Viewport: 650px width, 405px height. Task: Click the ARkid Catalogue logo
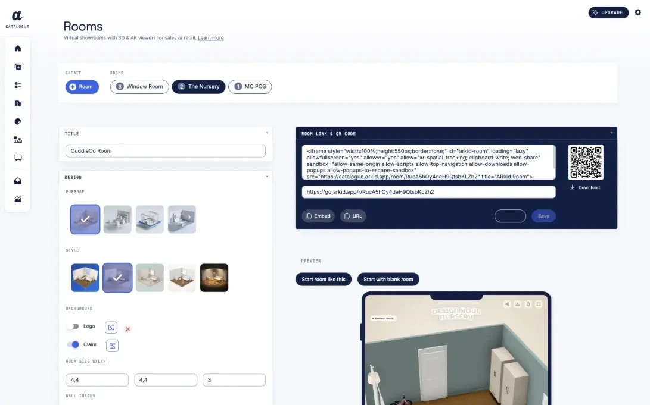(17, 20)
